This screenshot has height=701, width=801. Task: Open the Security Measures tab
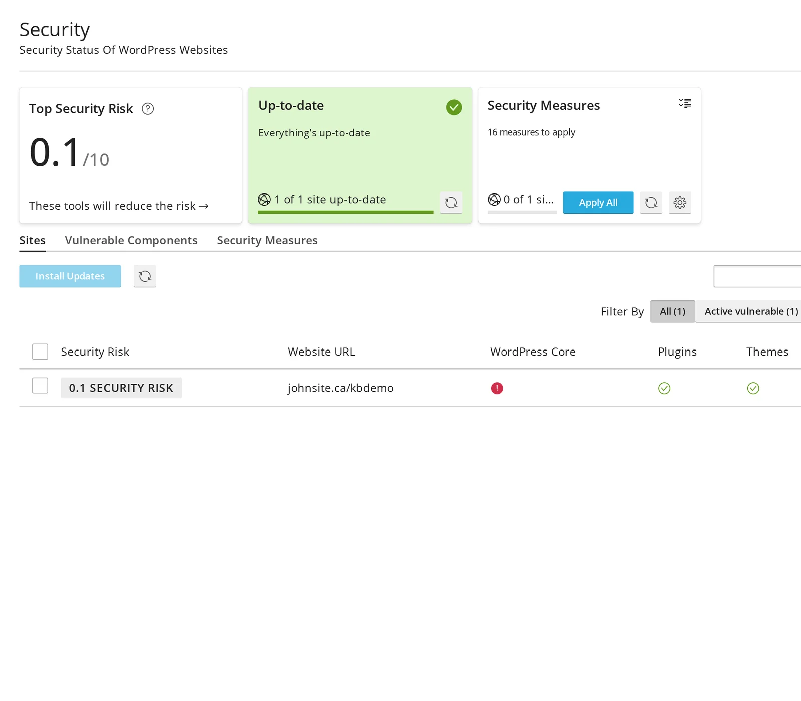pyautogui.click(x=267, y=241)
